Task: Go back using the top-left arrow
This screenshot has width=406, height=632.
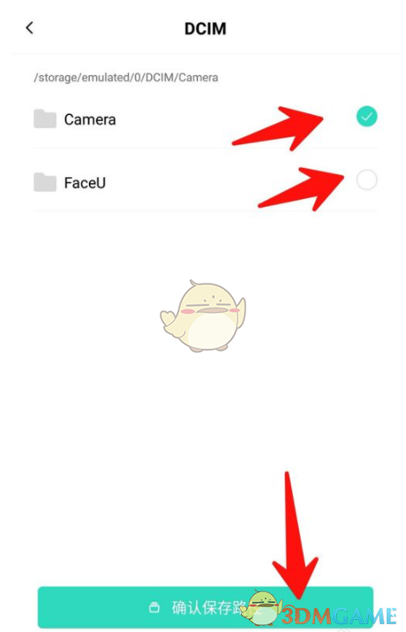Action: click(29, 29)
